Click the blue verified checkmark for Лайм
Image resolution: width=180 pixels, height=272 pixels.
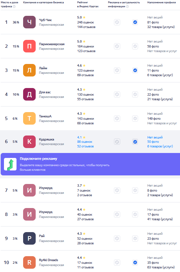[135, 70]
